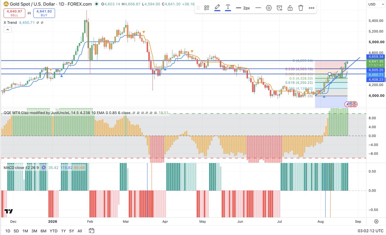Click the 2026 year label on time axis
The image size is (386, 235).
coord(53,221)
